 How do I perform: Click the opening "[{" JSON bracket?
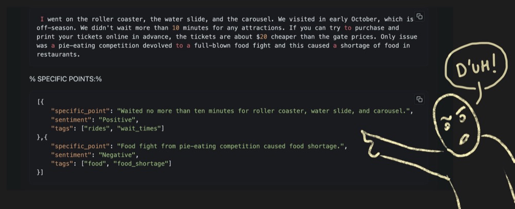tap(40, 102)
